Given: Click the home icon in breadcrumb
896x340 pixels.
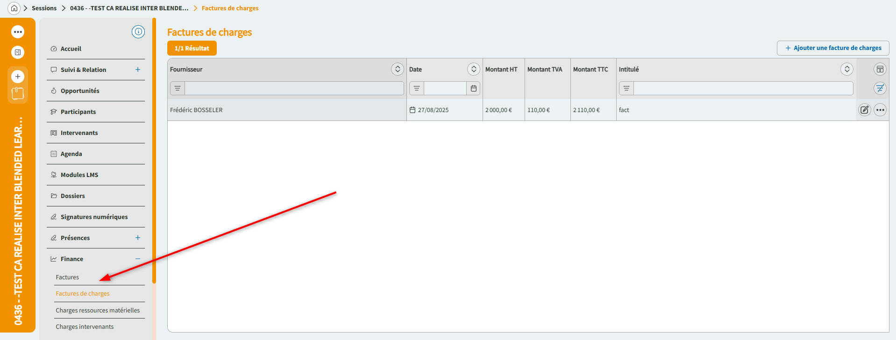Looking at the screenshot, I should (14, 8).
